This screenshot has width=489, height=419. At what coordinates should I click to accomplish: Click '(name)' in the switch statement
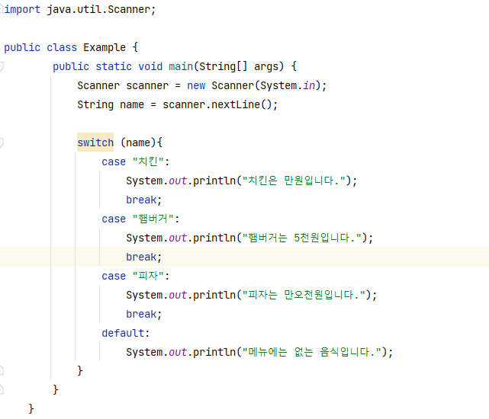point(138,142)
